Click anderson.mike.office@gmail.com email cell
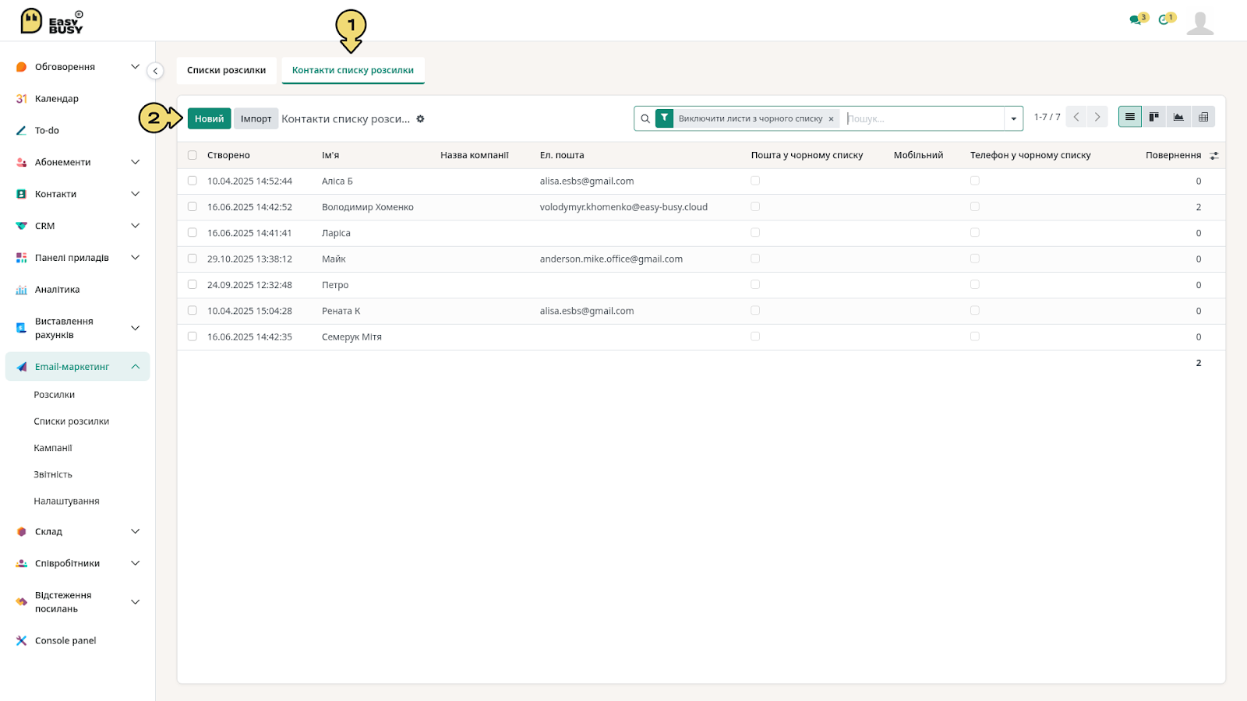 tap(611, 259)
